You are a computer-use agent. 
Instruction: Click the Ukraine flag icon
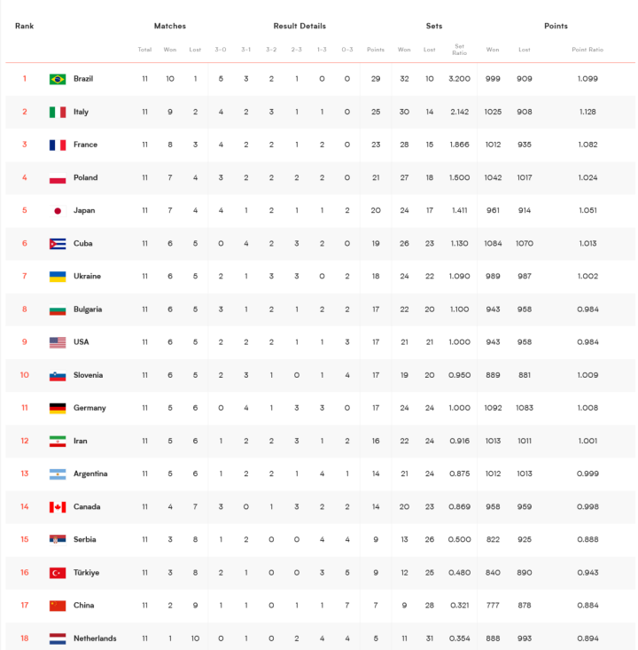58,277
